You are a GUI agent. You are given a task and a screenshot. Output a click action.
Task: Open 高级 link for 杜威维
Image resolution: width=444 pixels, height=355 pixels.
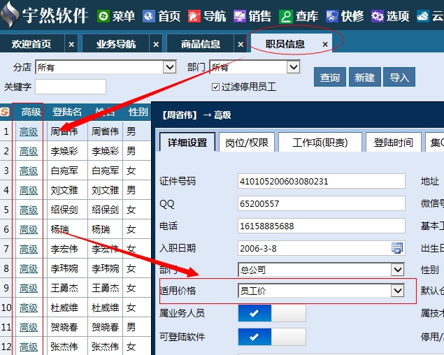coord(29,307)
